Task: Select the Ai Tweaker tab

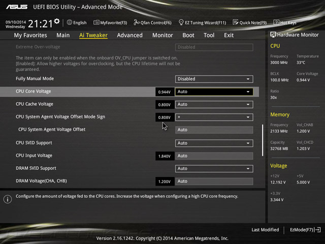Action: [x=93, y=35]
